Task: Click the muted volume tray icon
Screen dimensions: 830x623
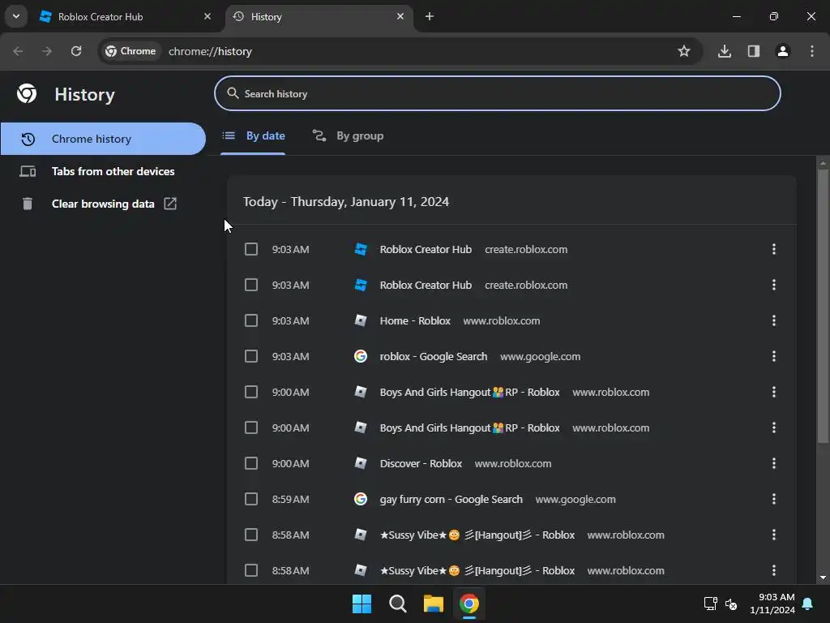Action: 731,604
